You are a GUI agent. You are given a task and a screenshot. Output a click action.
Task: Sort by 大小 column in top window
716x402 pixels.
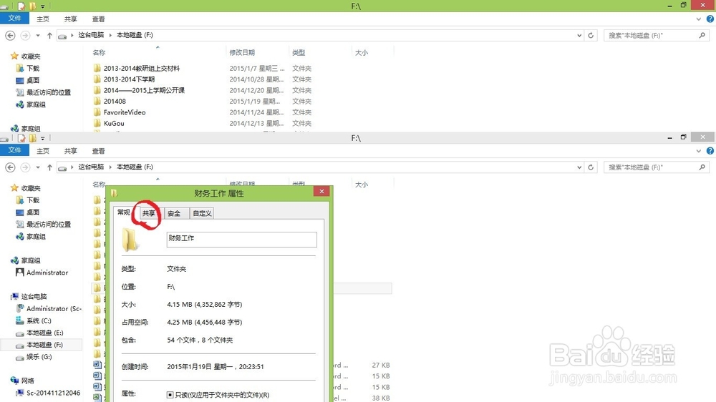coord(361,52)
